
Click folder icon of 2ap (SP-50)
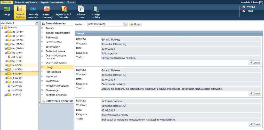pyautogui.click(x=9, y=32)
